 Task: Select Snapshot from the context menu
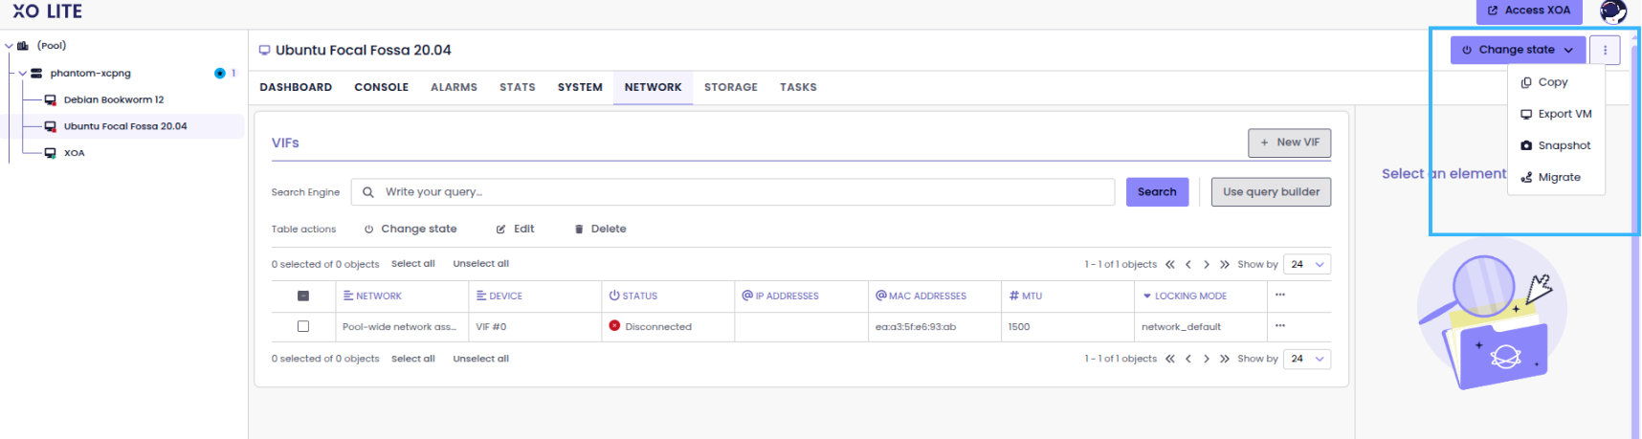click(x=1564, y=145)
